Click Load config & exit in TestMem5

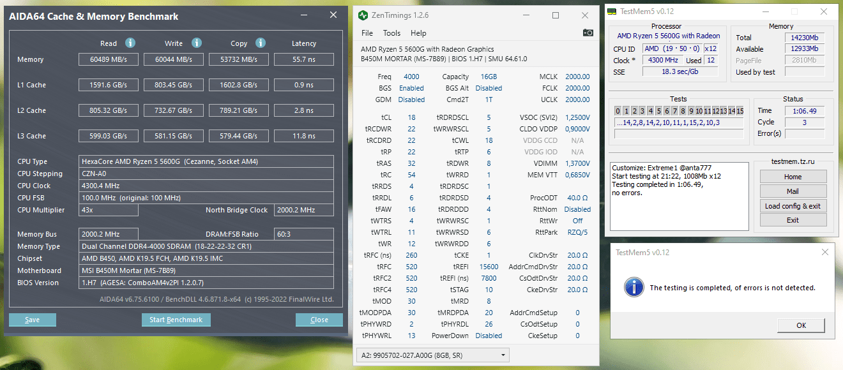pos(793,206)
